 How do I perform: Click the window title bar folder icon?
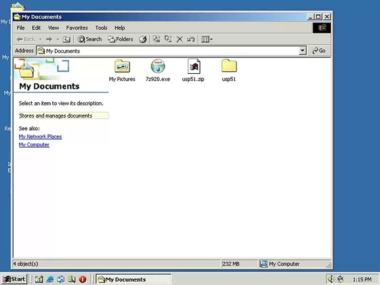pyautogui.click(x=17, y=17)
